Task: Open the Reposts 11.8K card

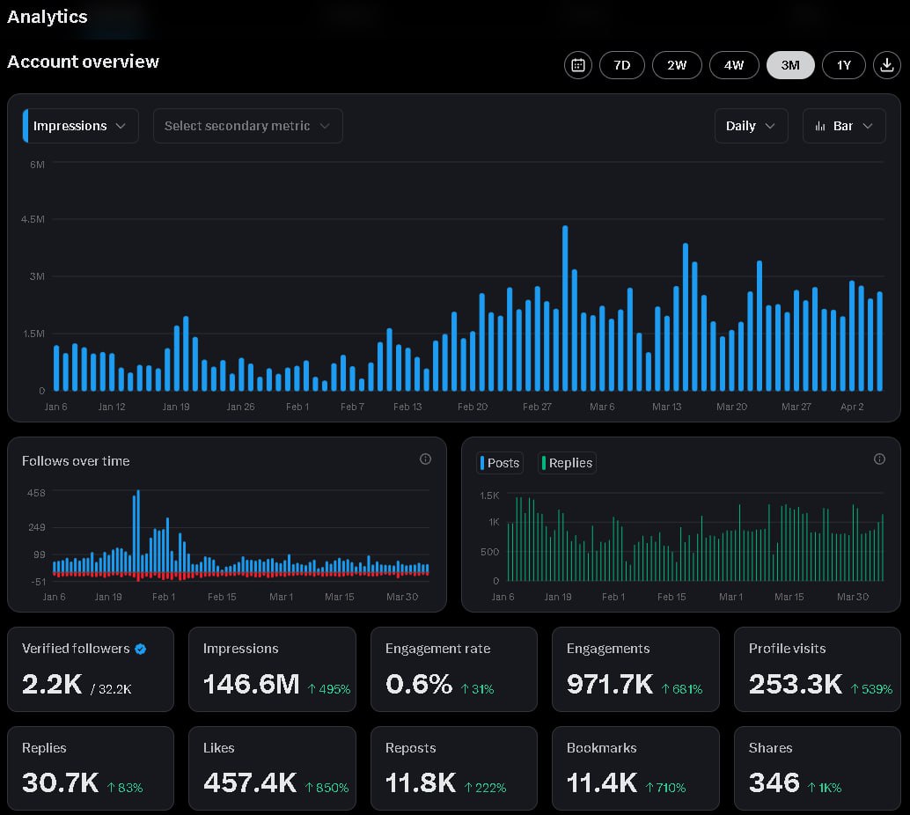Action: click(454, 768)
